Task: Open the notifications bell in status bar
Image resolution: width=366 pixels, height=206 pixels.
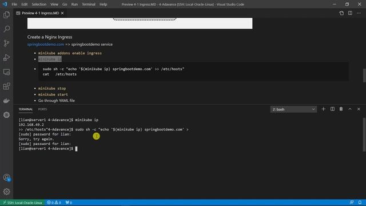Action: point(360,203)
